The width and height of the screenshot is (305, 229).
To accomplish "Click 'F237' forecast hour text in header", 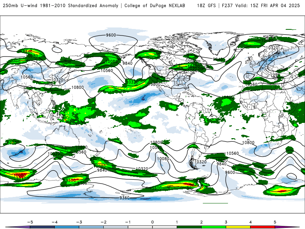I will click(228, 6).
